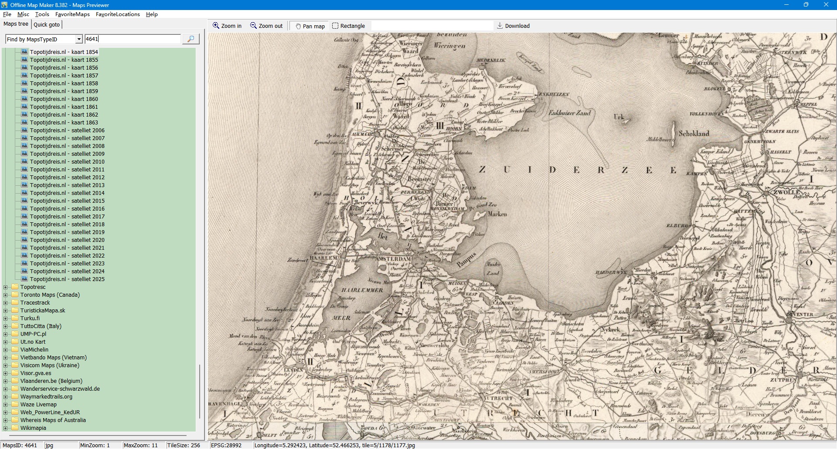Expand the Topotresc folder node

click(x=6, y=287)
